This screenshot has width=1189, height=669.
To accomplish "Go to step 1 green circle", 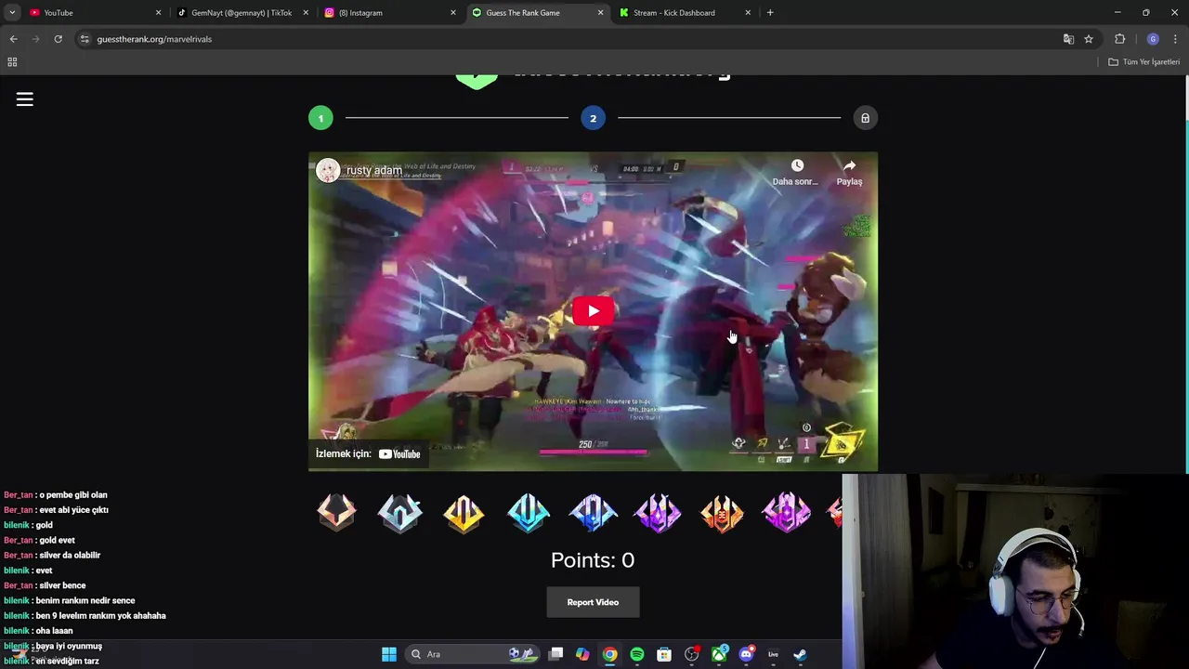I will (320, 118).
